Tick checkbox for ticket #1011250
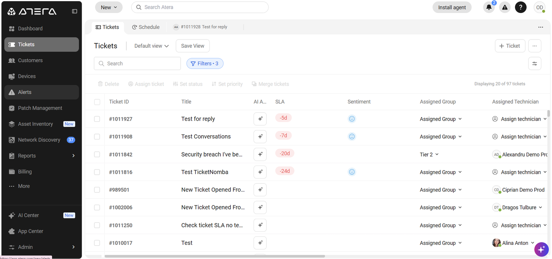Screen dimensions: 552x259 point(97,225)
